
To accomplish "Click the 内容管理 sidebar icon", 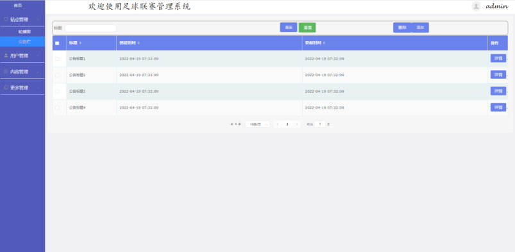I will pos(6,72).
